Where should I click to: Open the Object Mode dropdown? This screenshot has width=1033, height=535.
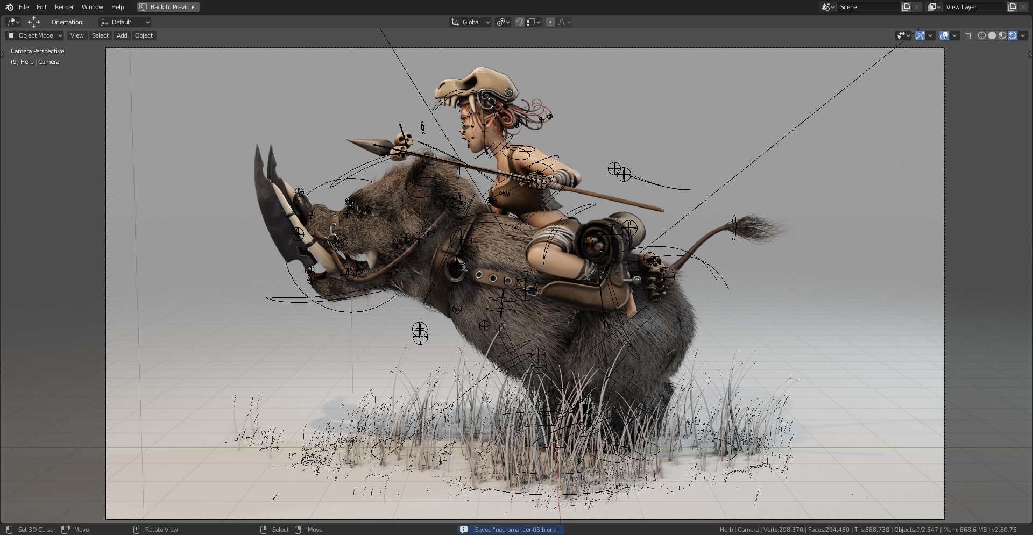point(34,35)
